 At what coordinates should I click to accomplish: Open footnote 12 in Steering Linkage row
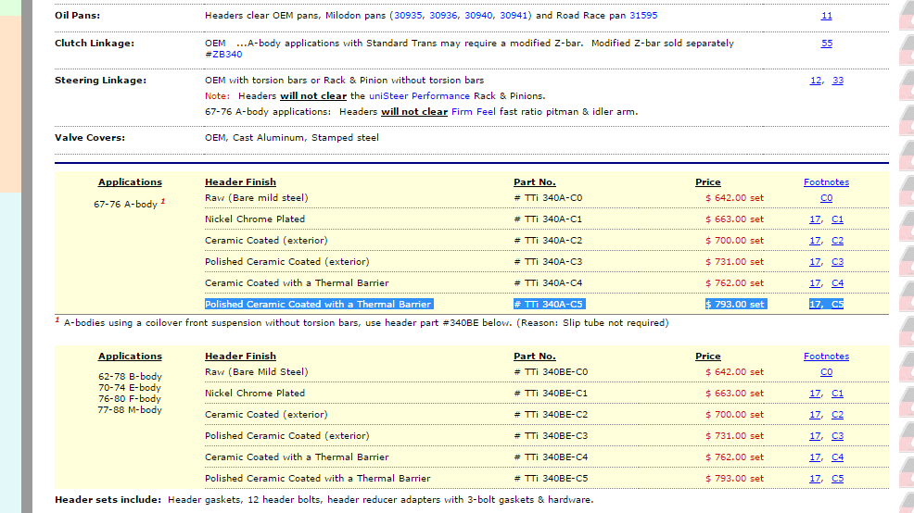[816, 81]
